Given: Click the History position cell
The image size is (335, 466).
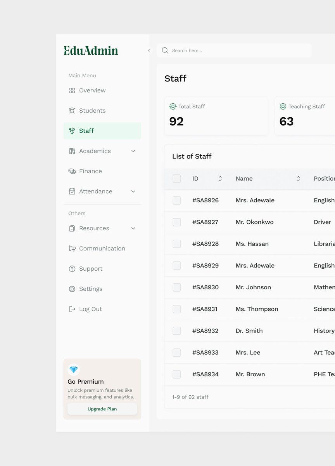Looking at the screenshot, I should [324, 331].
